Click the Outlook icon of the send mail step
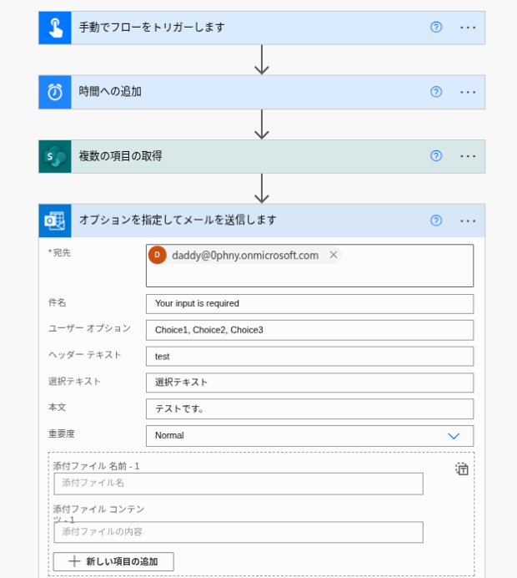Screen dimensions: 517x578 [55, 221]
